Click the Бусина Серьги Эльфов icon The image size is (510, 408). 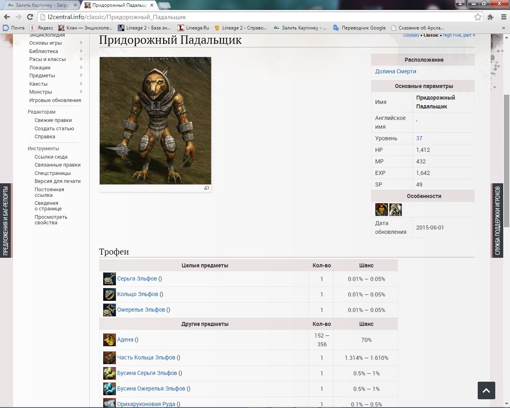pos(109,373)
